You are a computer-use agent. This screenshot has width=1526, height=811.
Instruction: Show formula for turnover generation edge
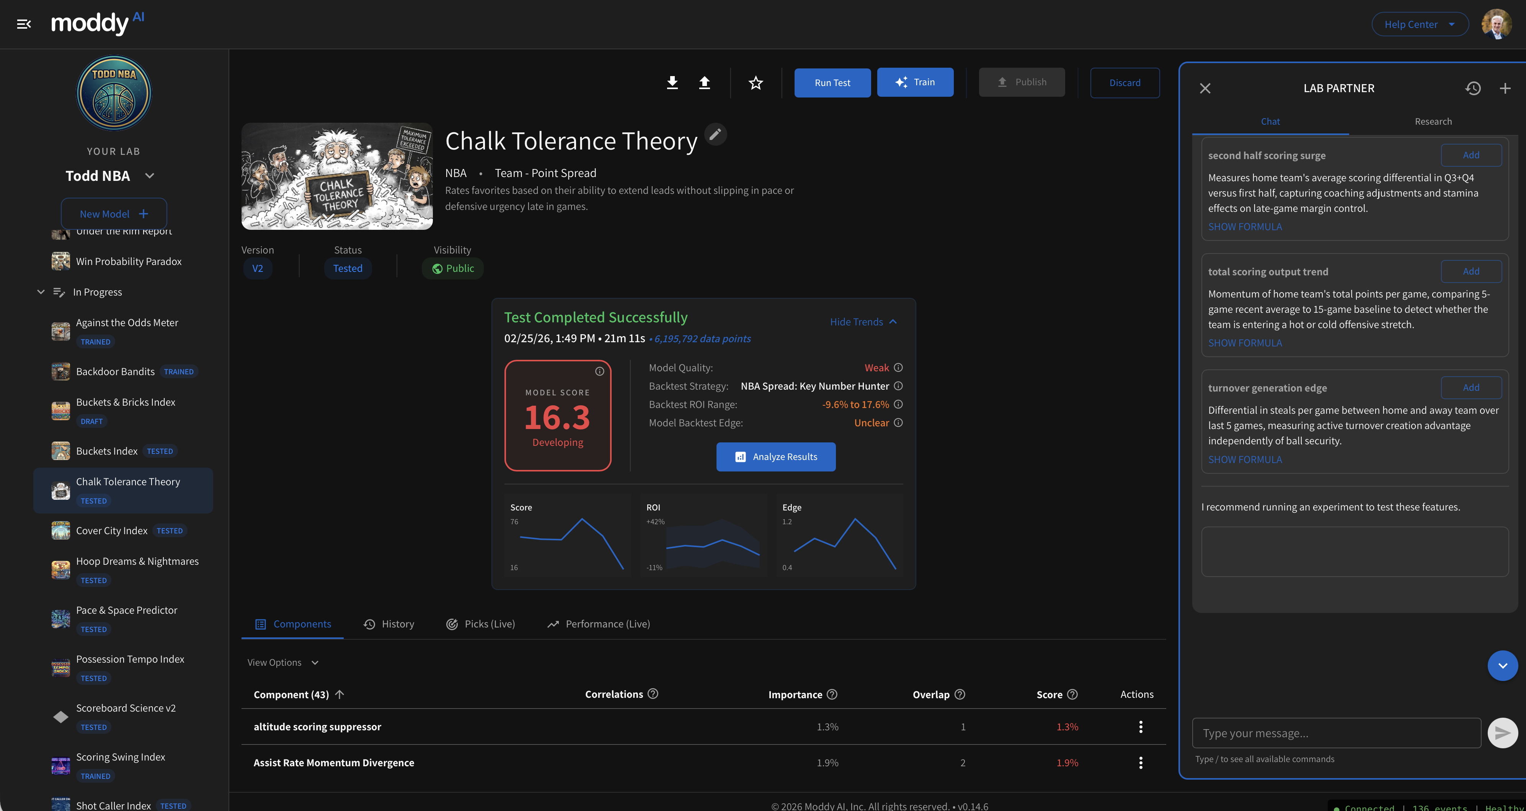click(1245, 459)
